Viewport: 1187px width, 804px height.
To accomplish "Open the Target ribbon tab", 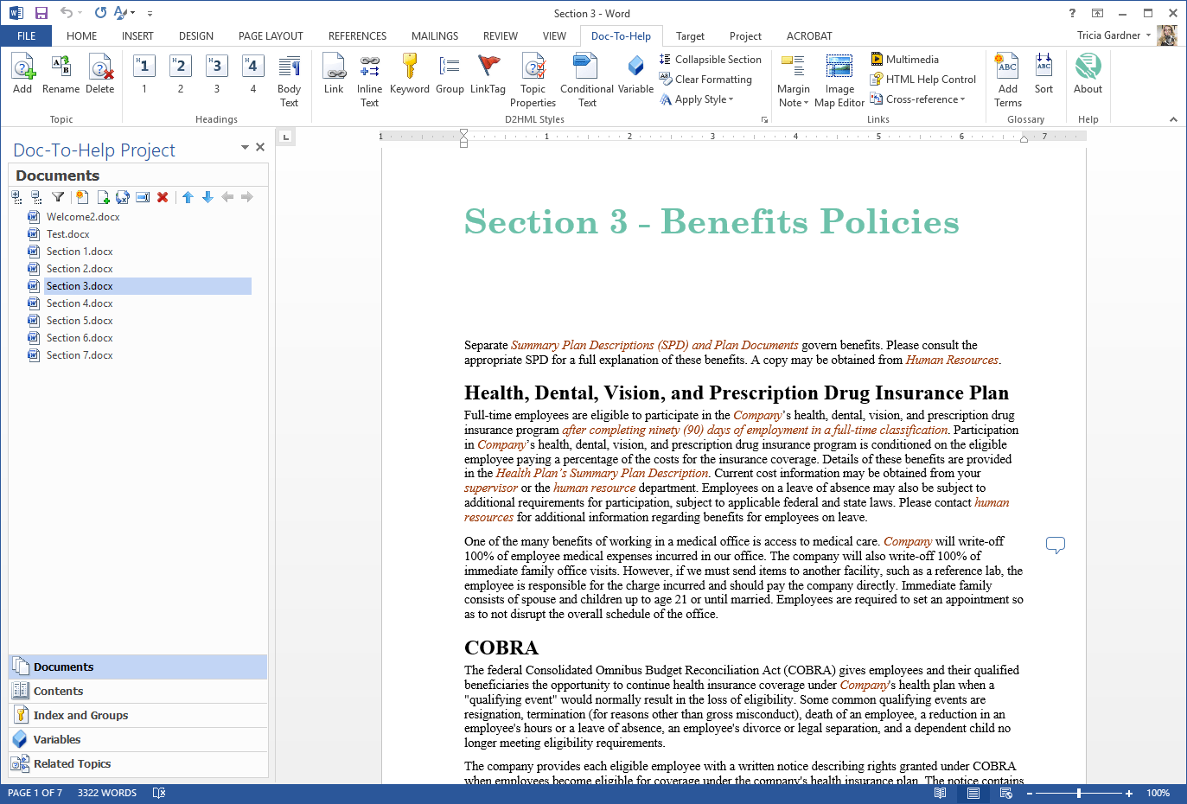I will 690,36.
